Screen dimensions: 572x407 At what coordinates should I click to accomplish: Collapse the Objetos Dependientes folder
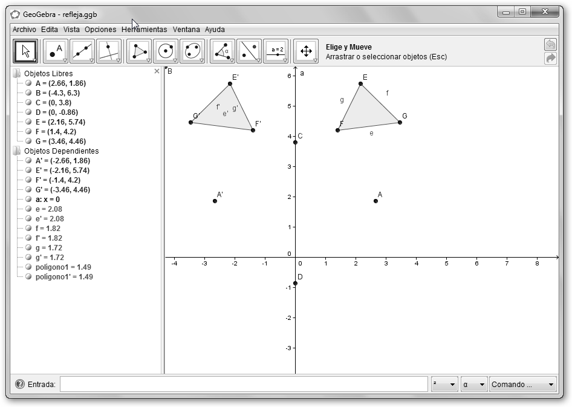tap(16, 151)
